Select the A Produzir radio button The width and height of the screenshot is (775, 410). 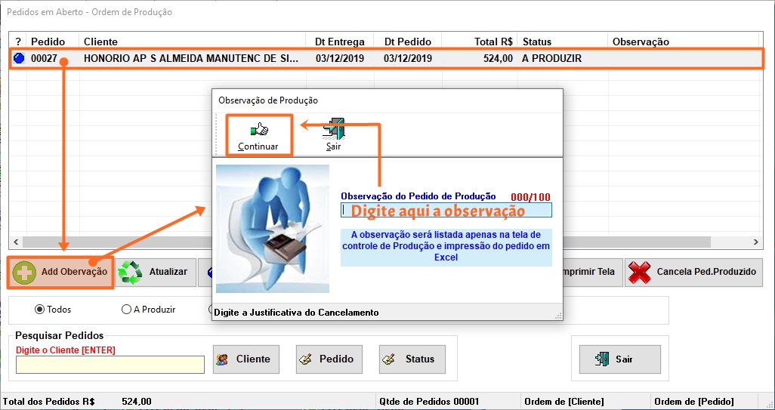(126, 310)
